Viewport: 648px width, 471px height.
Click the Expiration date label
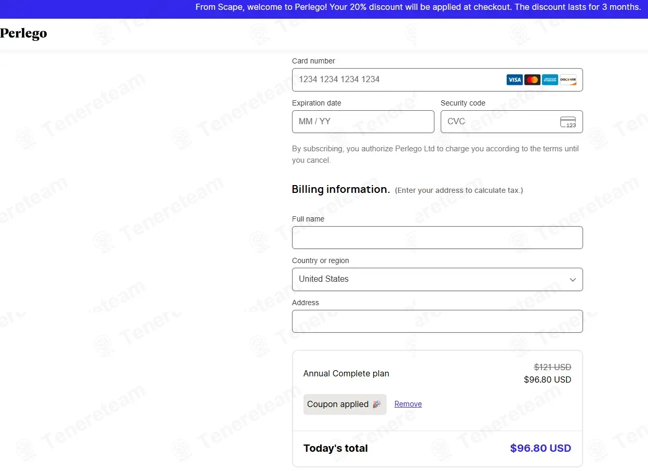click(x=316, y=103)
